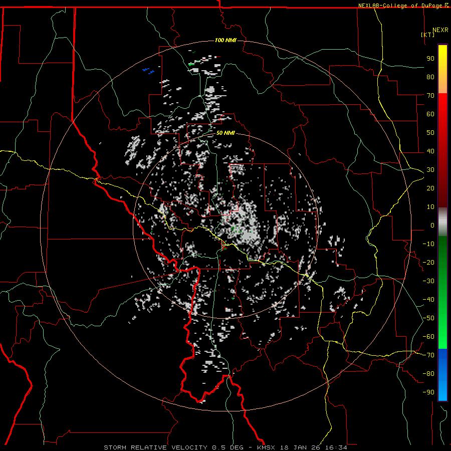Screen dimensions: 451x451
Task: Click the 0 value on the velocity scale
Action: click(432, 225)
